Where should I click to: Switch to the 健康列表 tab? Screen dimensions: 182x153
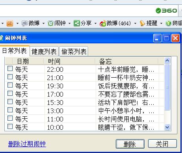click(44, 51)
